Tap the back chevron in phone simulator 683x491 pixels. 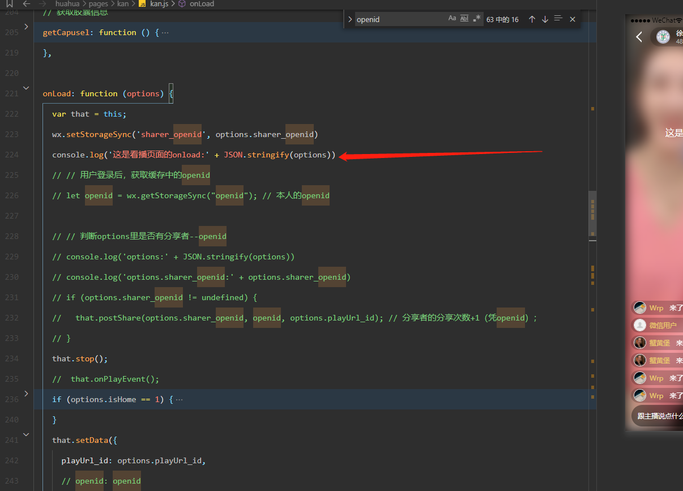tap(639, 37)
